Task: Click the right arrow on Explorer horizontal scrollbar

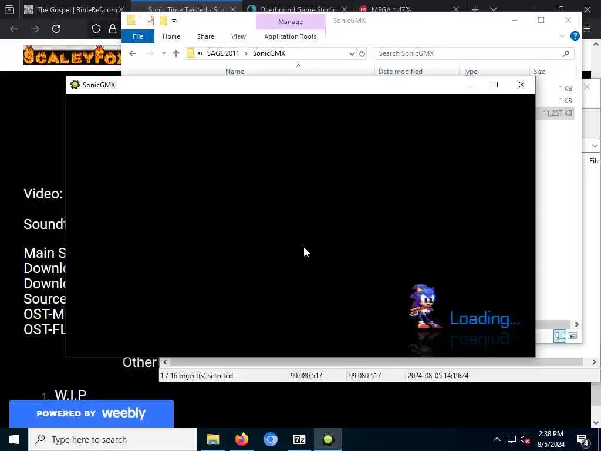Action: point(576,324)
